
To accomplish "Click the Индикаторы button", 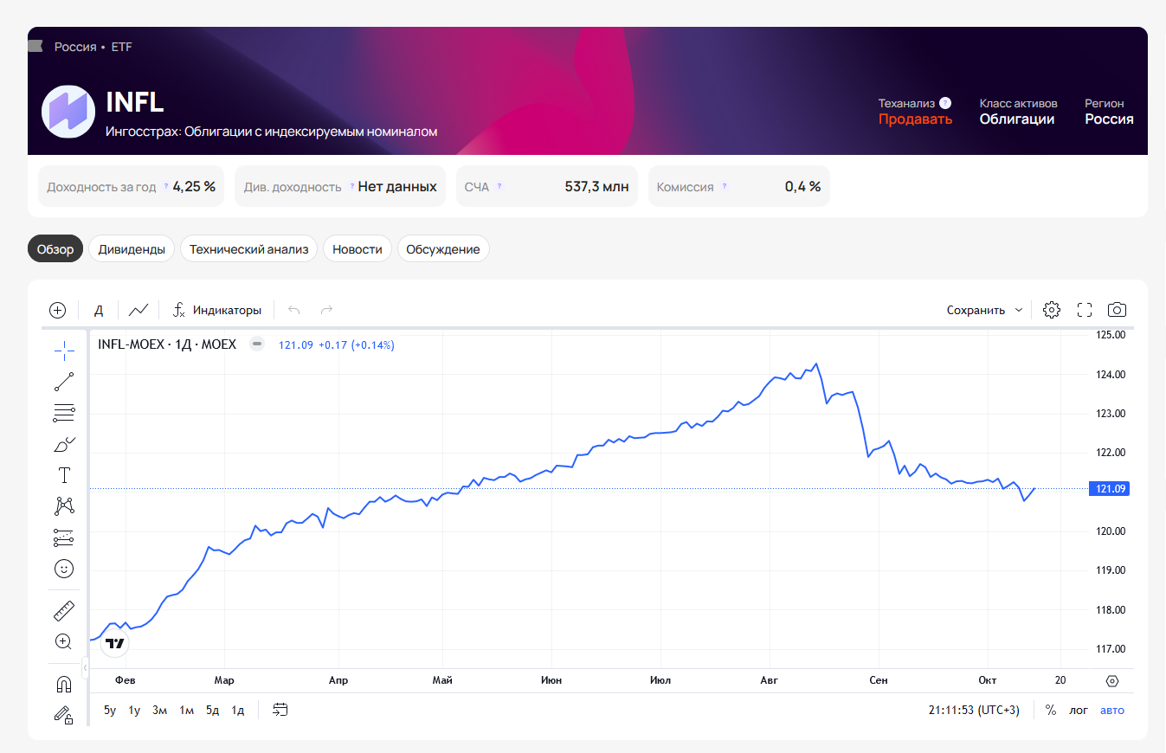I will tap(217, 310).
